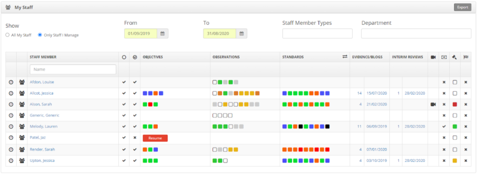477x174 pixels.
Task: Tick the gavel checkbox for Generic, Generic
Action: 455,115
